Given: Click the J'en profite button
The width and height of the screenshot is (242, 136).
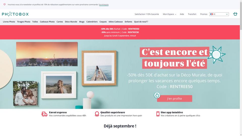Looking at the screenshot, I should pos(174,98).
